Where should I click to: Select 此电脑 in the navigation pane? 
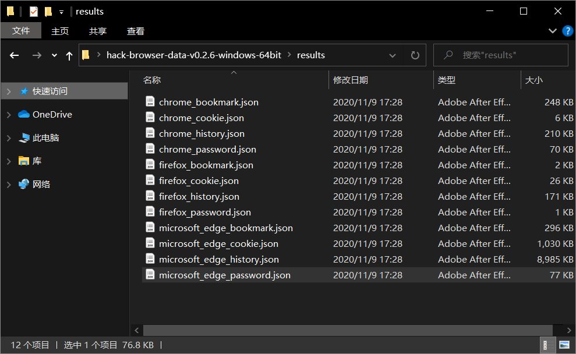[x=46, y=138]
